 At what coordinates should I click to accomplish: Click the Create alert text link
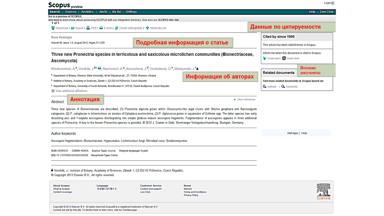coord(273,58)
